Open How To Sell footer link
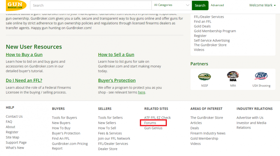Image resolution: width=280 pixels, height=156 pixels. [x=107, y=128]
